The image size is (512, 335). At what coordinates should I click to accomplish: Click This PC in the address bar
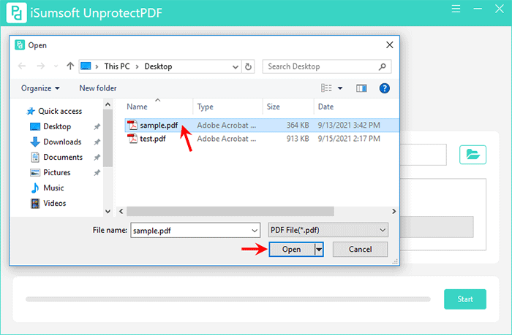coord(117,66)
